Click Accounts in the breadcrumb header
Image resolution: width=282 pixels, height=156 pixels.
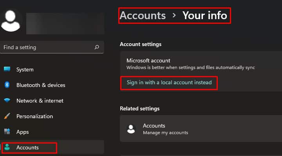pos(143,15)
